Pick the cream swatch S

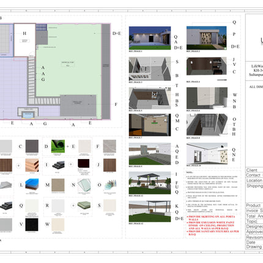(x=109, y=206)
